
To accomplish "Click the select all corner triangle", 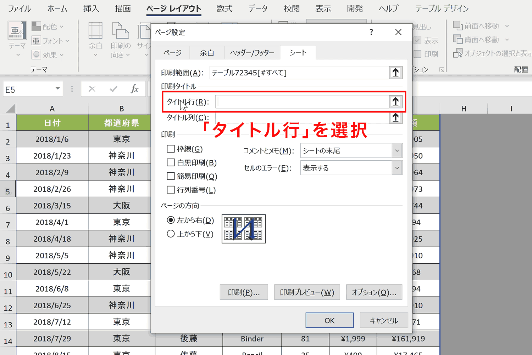I will [11, 108].
